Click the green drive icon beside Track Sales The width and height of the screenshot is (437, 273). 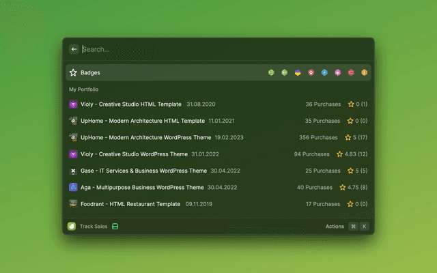(x=115, y=226)
